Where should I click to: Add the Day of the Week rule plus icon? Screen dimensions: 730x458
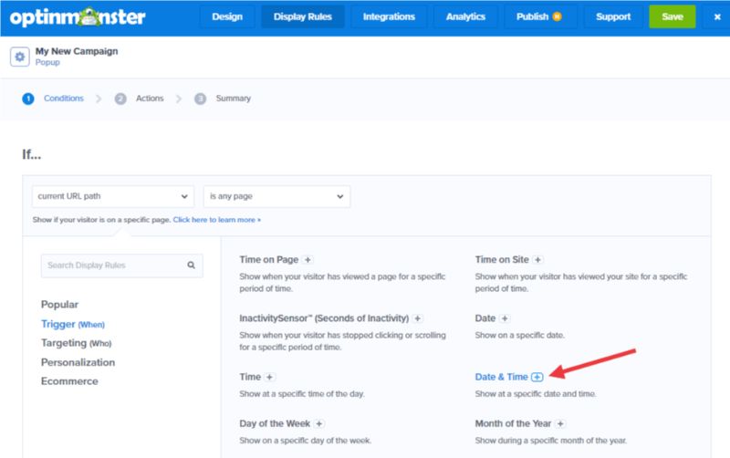click(x=318, y=423)
